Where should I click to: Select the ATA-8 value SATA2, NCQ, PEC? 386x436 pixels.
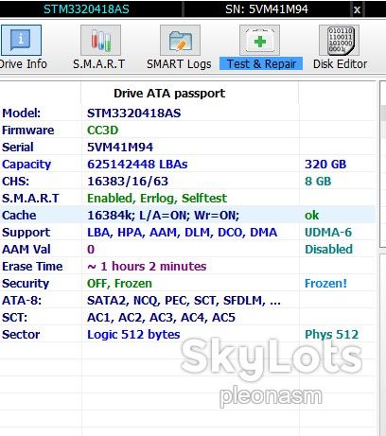pyautogui.click(x=184, y=301)
